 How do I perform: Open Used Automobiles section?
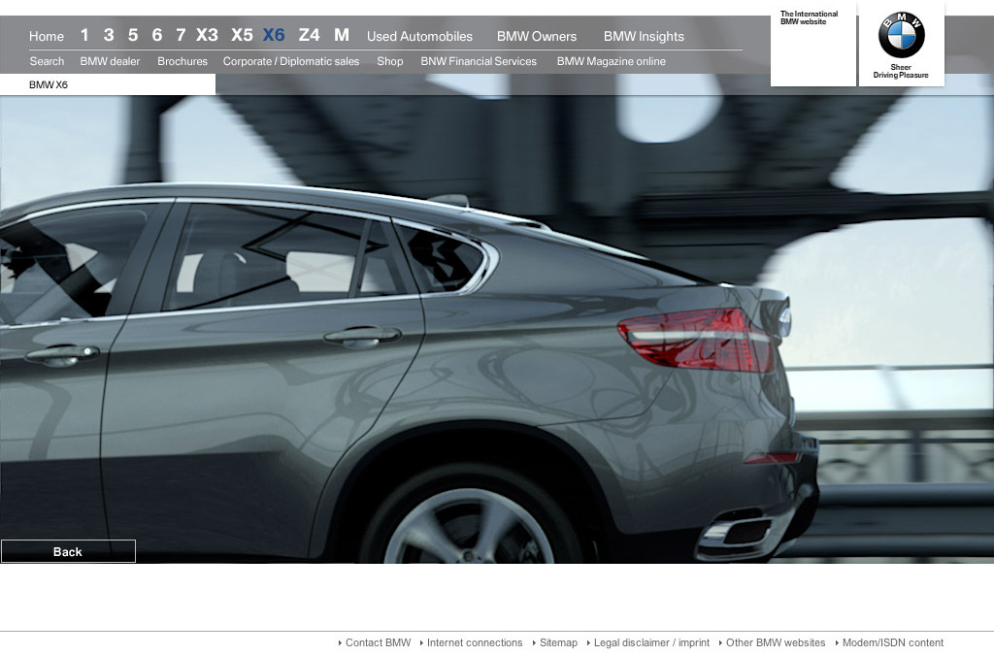419,36
